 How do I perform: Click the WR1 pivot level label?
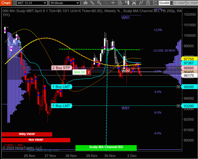pos(125,18)
